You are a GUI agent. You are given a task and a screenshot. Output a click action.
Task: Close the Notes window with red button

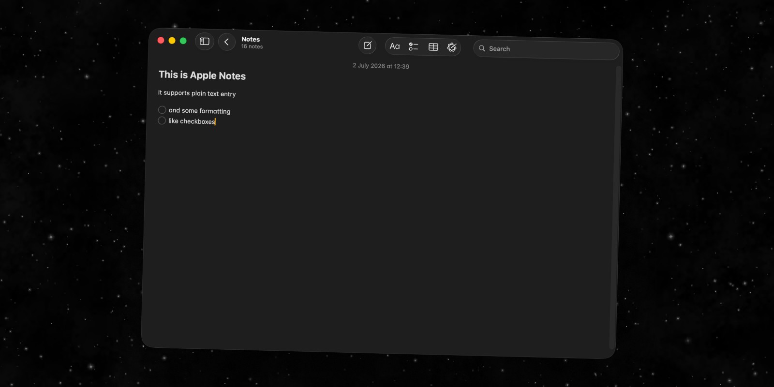click(161, 40)
